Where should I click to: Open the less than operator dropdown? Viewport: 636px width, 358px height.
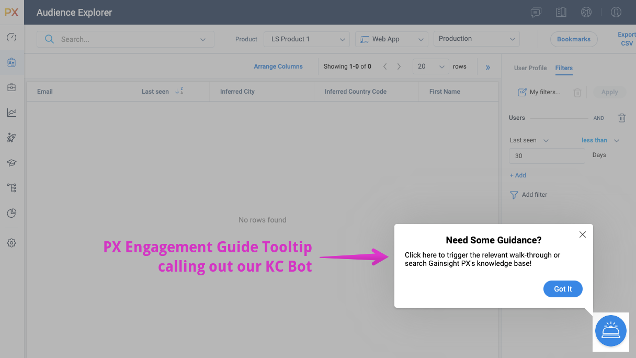(x=600, y=140)
